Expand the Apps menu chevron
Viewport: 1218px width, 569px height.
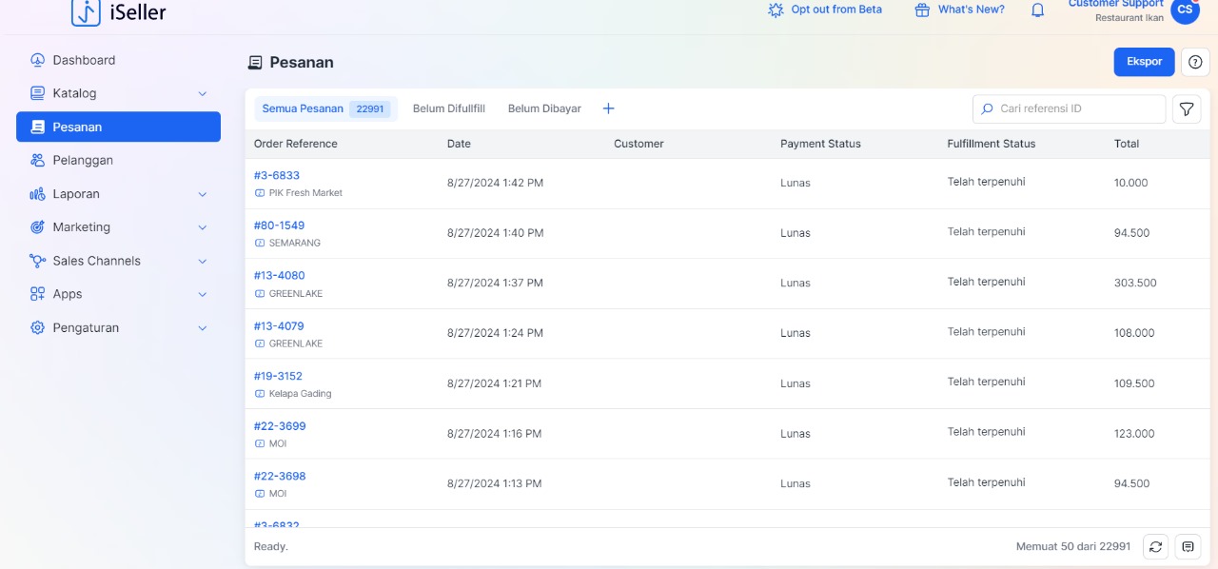[x=202, y=294]
